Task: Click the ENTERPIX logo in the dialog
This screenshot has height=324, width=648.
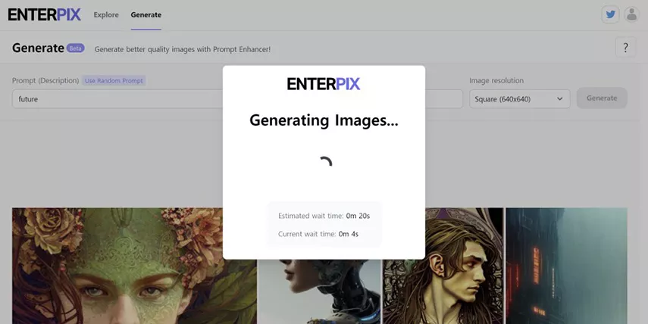Action: click(324, 84)
